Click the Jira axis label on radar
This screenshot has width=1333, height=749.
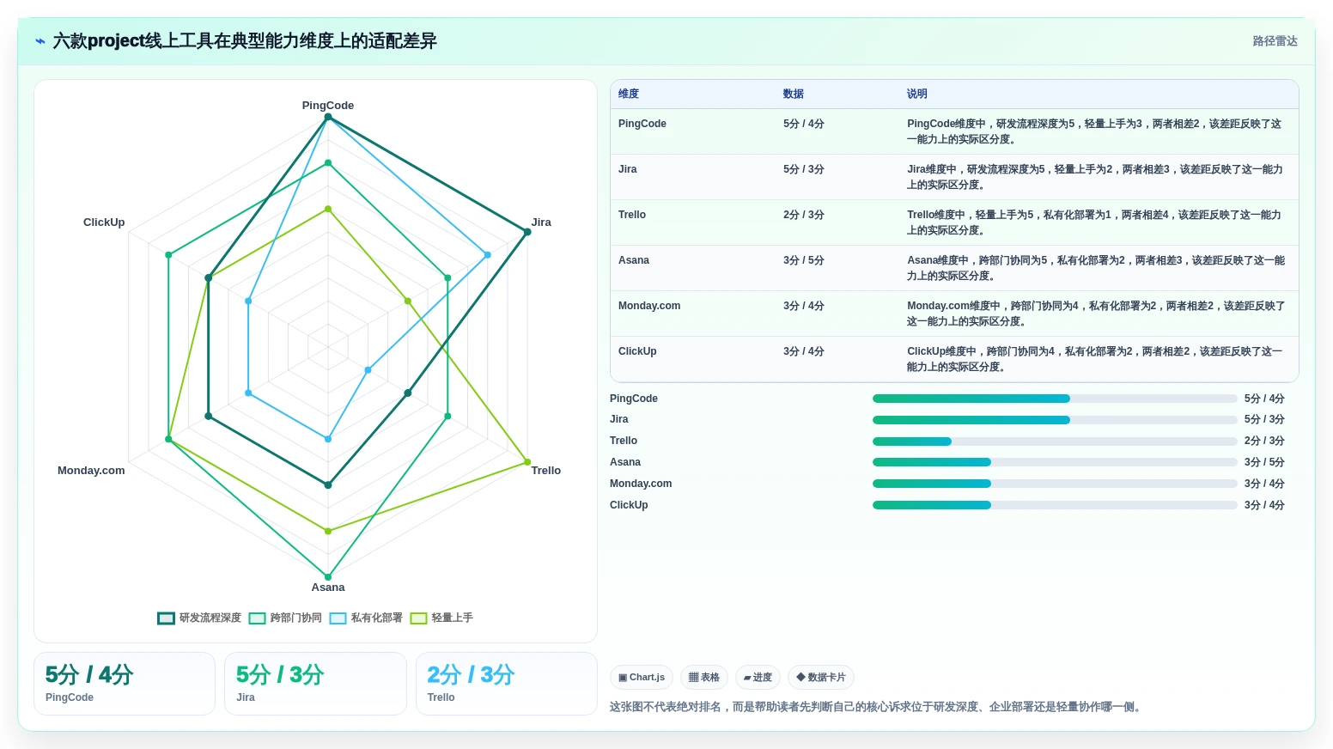pos(541,222)
